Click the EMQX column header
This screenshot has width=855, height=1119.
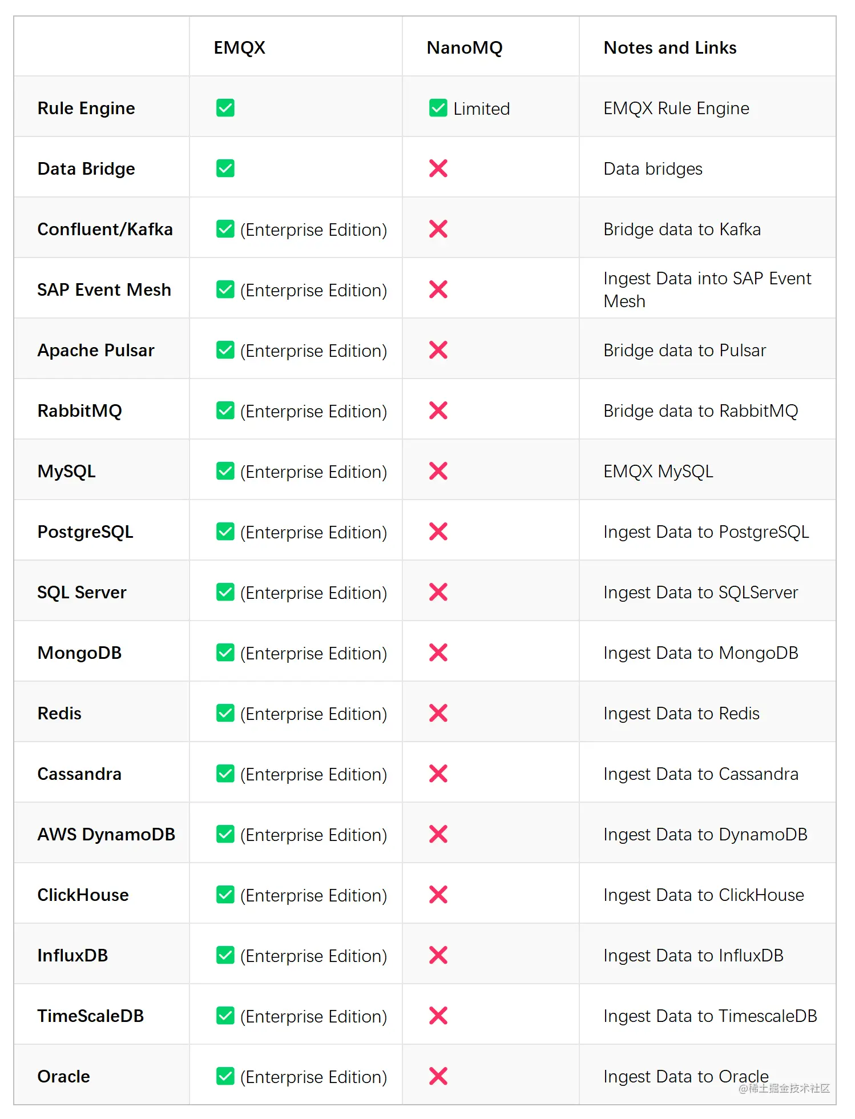point(239,47)
